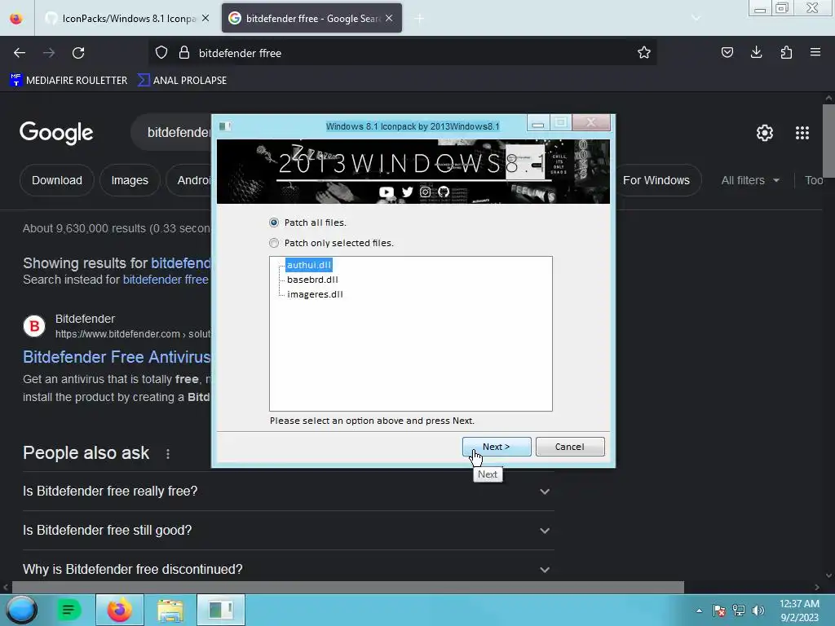Switch to IconPacks/Windows 8.1 Iconpack tab
This screenshot has height=626, width=835.
126,19
